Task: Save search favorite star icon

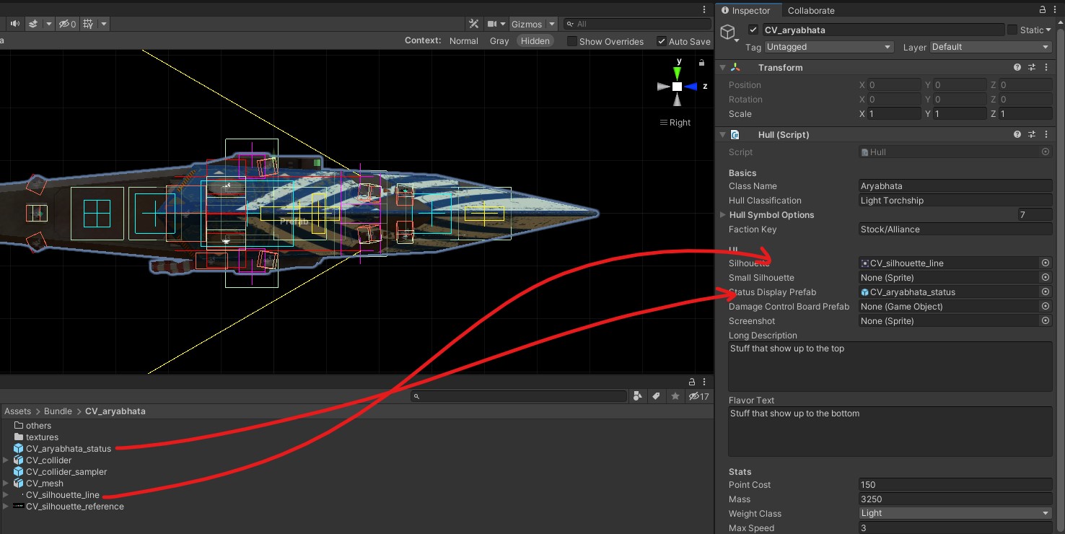Action: 675,396
